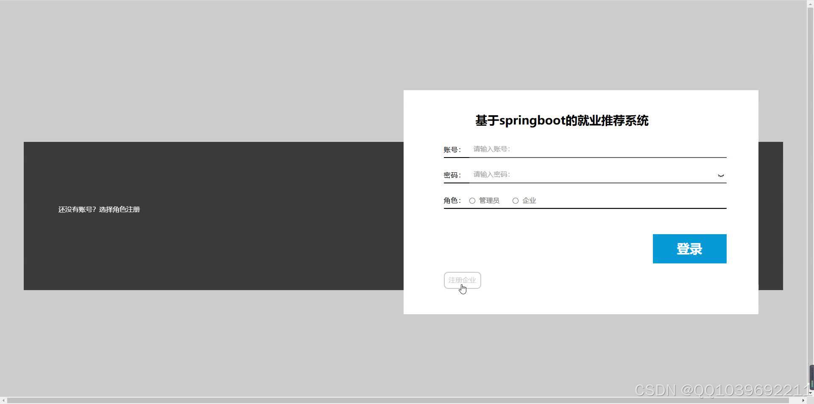Click the vertical scrollbar thumb

click(x=811, y=377)
